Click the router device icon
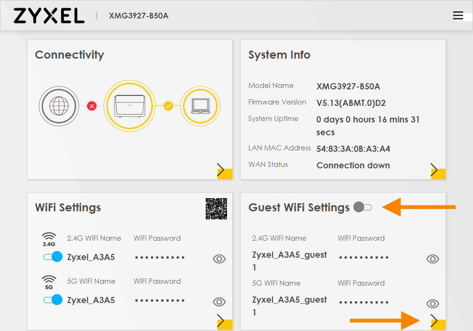Image resolution: width=473 pixels, height=331 pixels. click(x=129, y=105)
